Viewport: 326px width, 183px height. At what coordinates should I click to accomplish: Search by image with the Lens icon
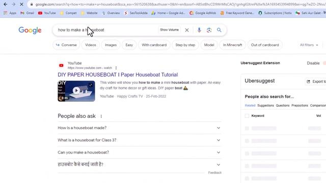click(209, 30)
